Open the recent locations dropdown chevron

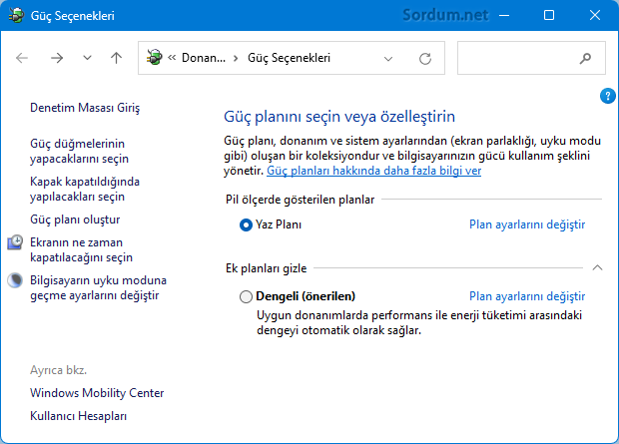87,58
